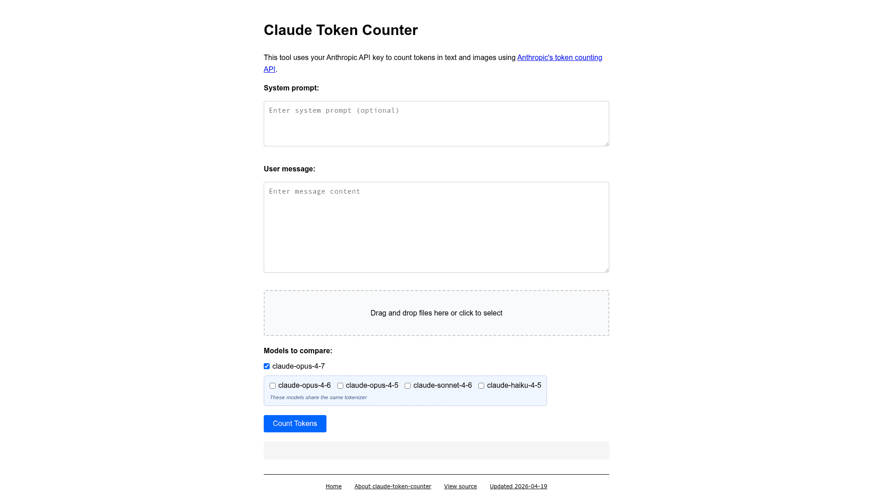Screen dimensions: 873x491
Task: Click the System prompt label
Action: (291, 88)
